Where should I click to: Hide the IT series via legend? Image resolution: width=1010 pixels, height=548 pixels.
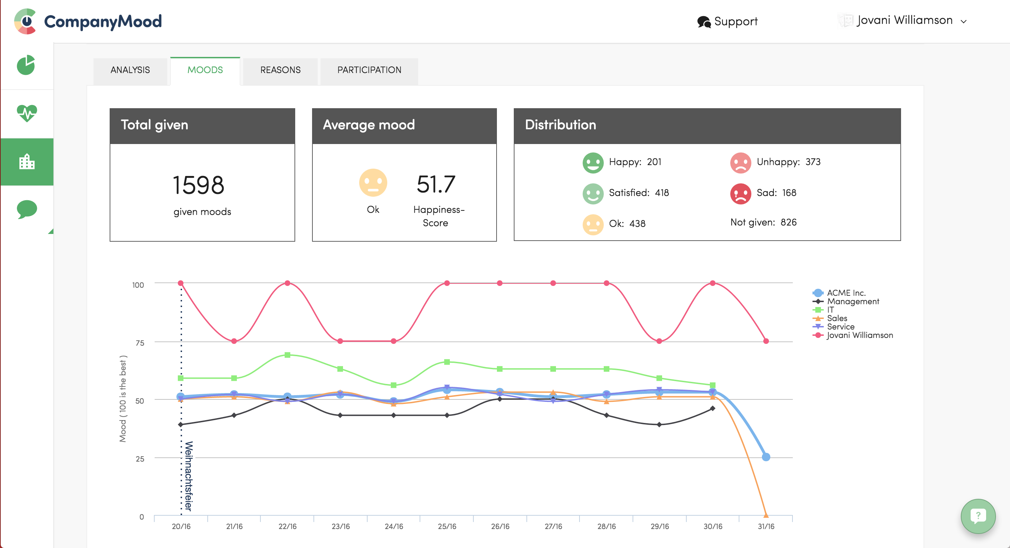tap(830, 310)
